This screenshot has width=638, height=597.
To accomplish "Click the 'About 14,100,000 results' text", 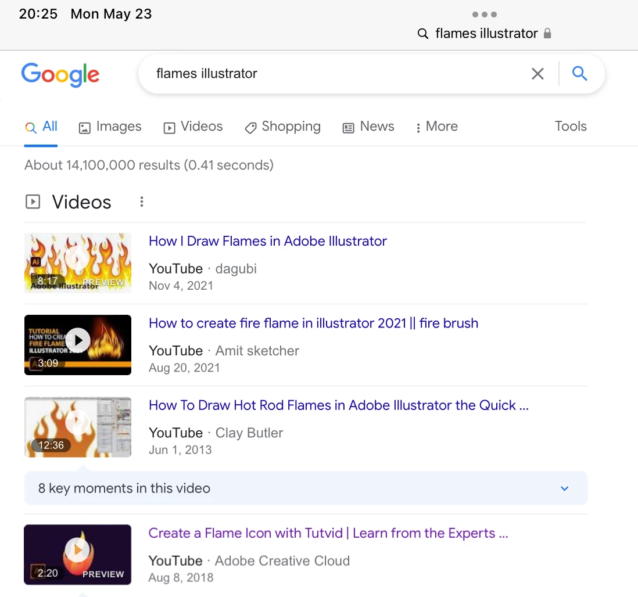I will tap(149, 165).
